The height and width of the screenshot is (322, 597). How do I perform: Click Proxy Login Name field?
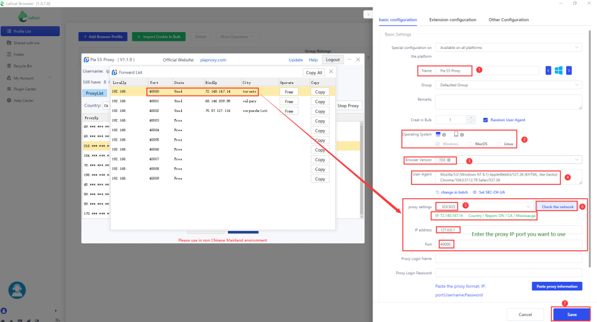coord(508,259)
